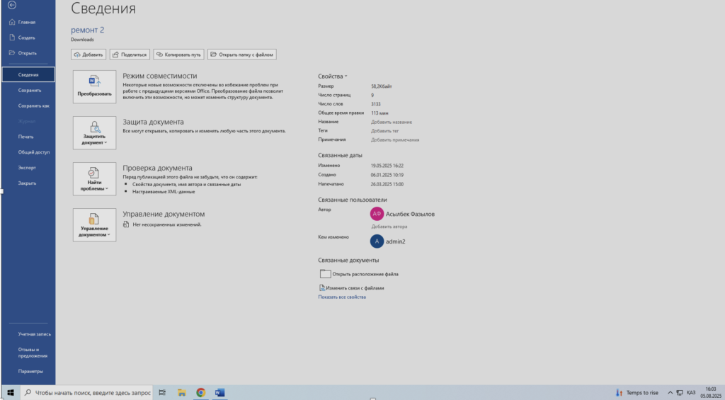
Task: Click the Chrome icon in the taskbar
Action: coord(200,392)
